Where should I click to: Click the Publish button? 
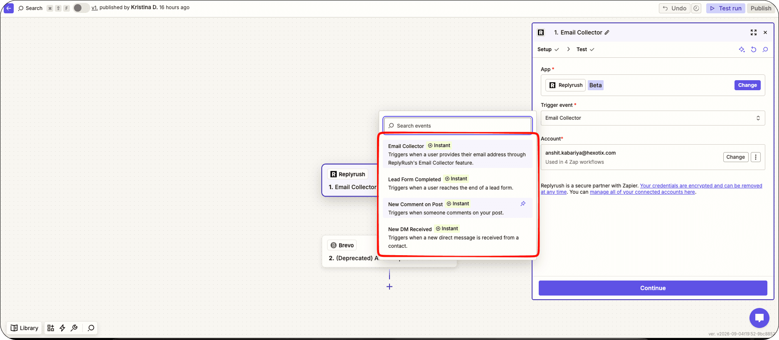point(761,8)
